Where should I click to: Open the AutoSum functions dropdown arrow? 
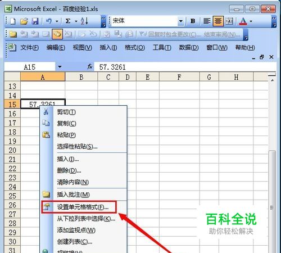click(x=76, y=21)
